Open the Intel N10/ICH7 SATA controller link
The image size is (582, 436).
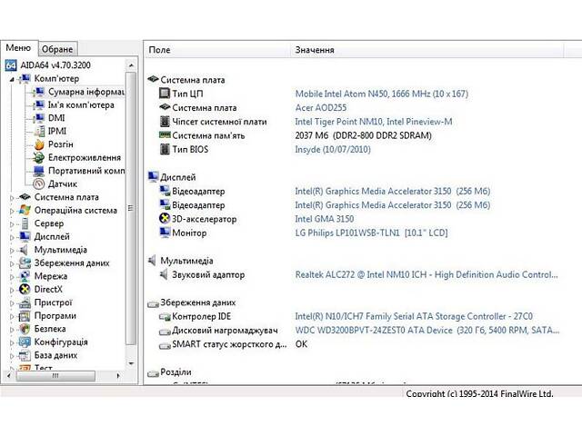[414, 316]
